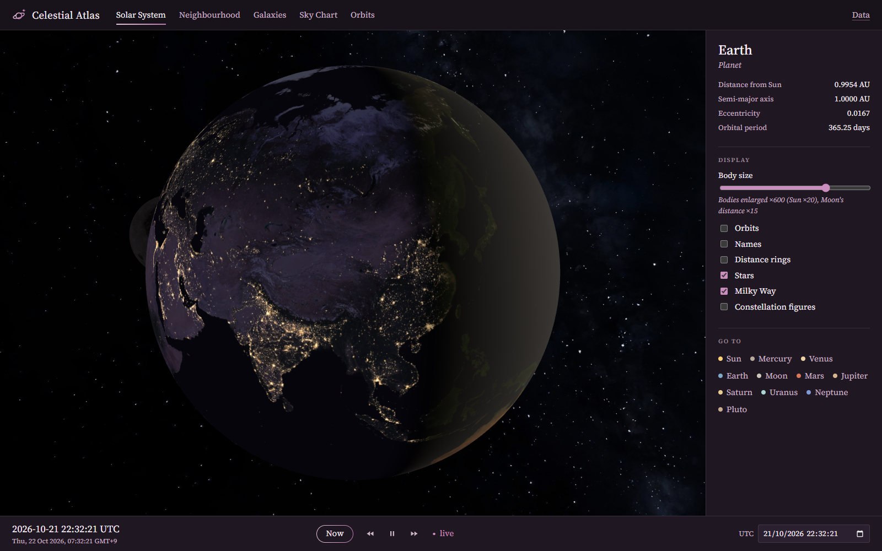
Task: Select Earth in the Go To list
Action: [x=733, y=376]
